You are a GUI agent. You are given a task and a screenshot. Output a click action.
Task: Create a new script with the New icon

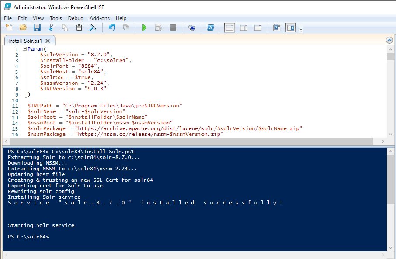9,27
